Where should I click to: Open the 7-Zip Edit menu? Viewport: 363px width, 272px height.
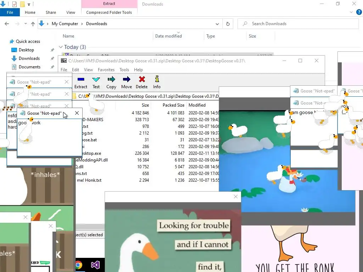pos(76,70)
